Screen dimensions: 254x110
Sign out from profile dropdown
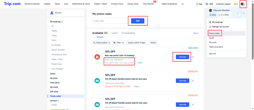(212, 54)
